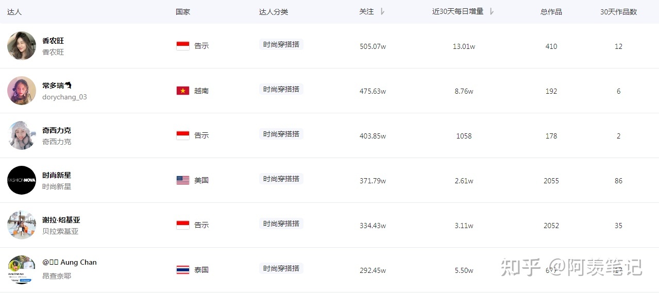Screen dimensions: 659x293
Task: Sort by 近30天每日增量 arrow
Action: (x=492, y=11)
